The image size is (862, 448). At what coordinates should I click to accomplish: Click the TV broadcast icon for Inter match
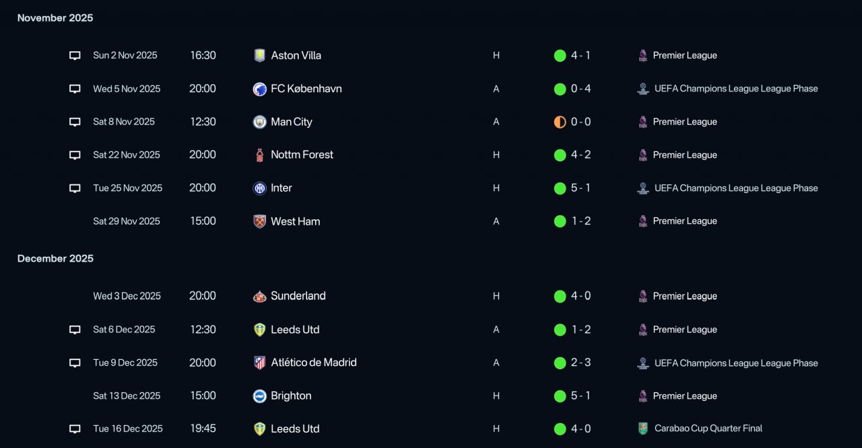tap(75, 188)
